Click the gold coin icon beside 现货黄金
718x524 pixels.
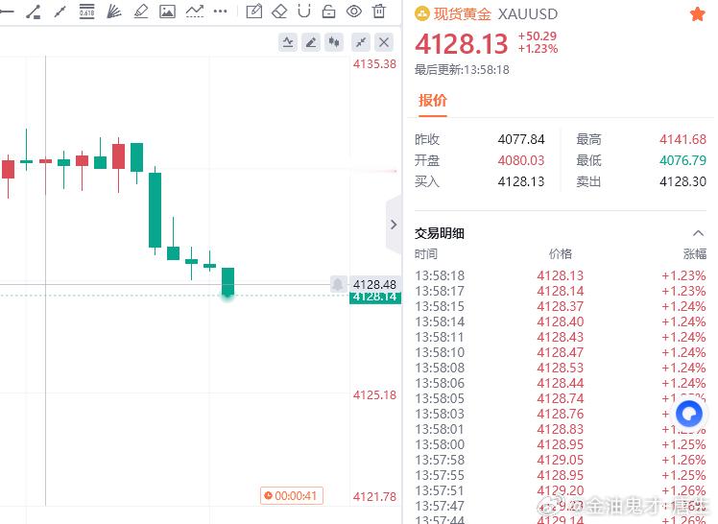click(422, 14)
